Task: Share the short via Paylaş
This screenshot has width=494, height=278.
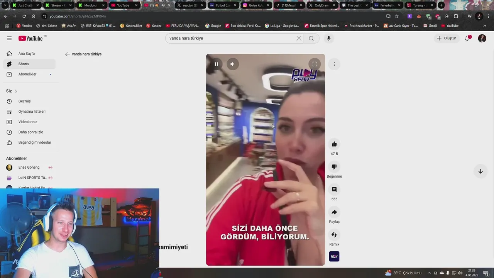Action: coord(334,212)
